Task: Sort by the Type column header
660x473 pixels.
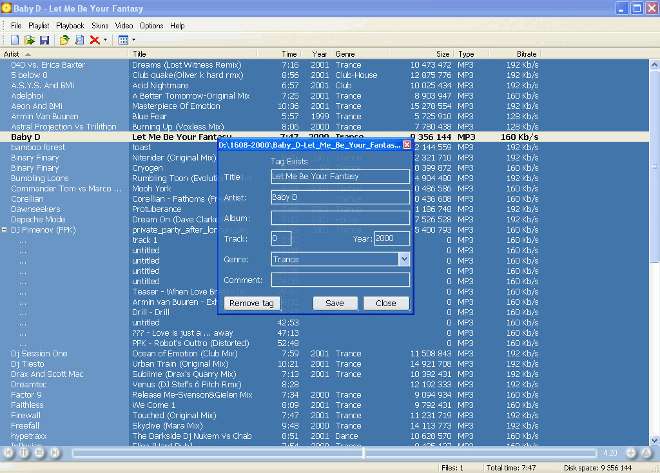Action: pos(471,54)
